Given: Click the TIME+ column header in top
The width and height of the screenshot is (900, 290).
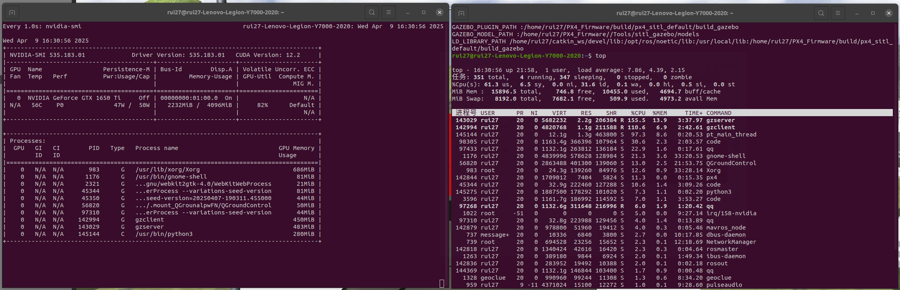Looking at the screenshot, I should (x=694, y=113).
